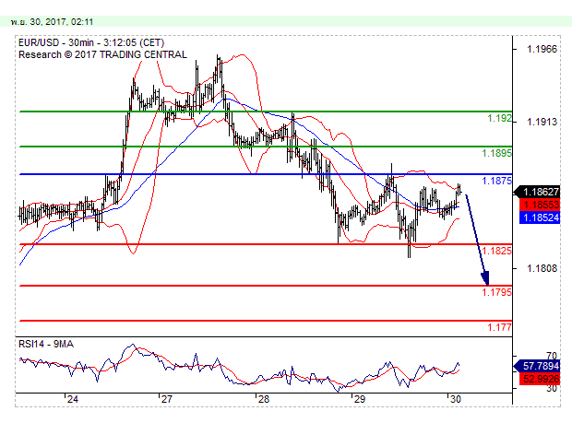Click the blue 1.1875 pivot label
Image resolution: width=572 pixels, height=423 pixels.
[x=496, y=181]
